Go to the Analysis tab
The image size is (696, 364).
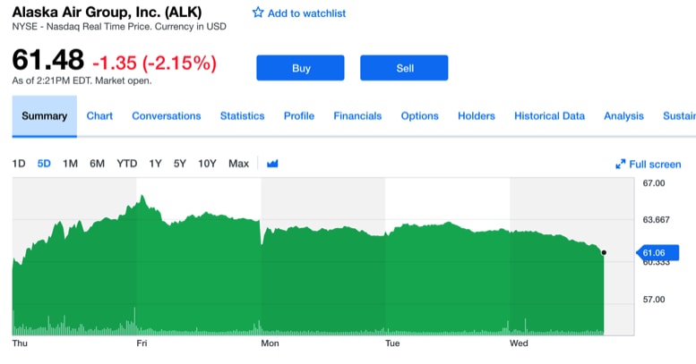pos(623,116)
